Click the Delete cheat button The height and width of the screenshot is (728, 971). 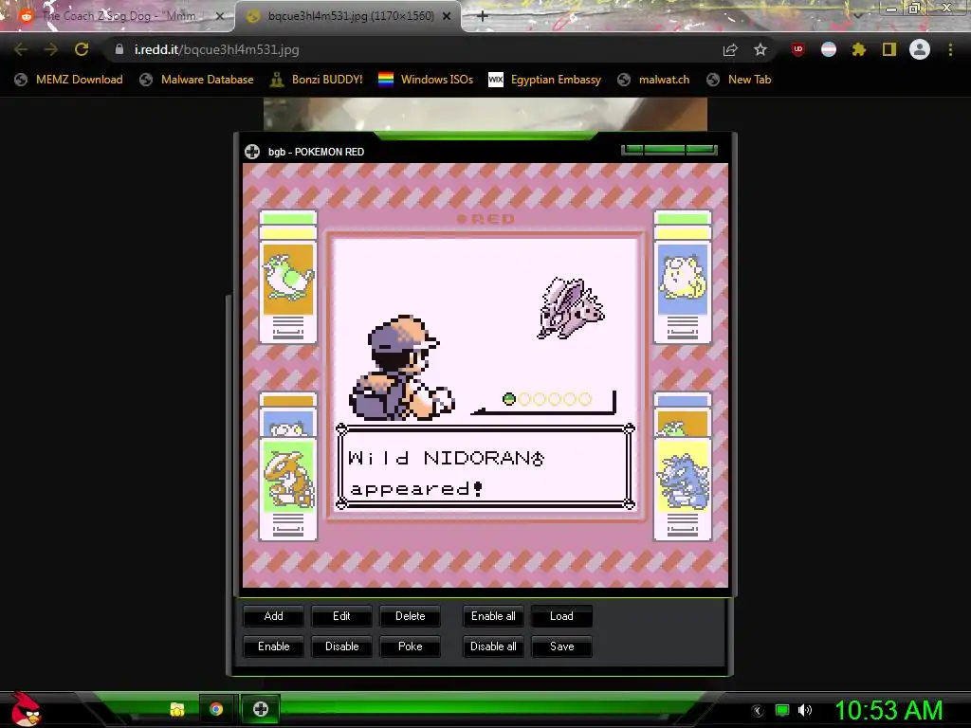coord(410,616)
